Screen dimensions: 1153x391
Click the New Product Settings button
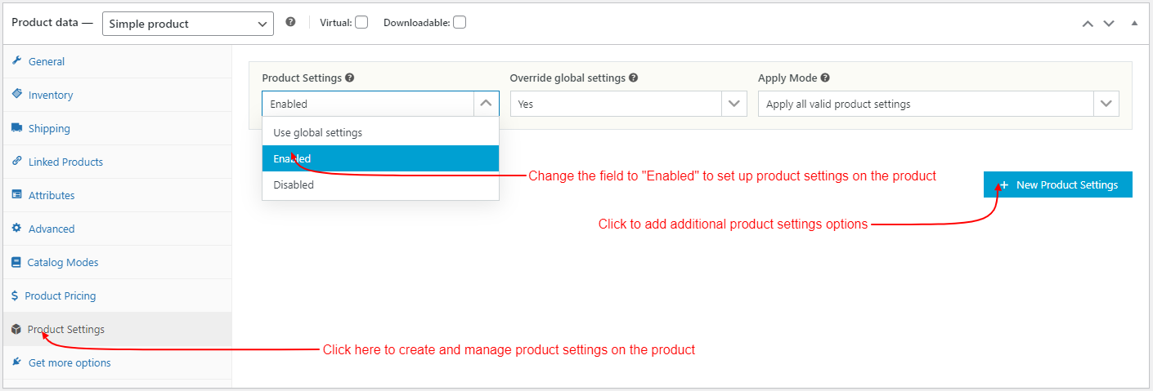click(1058, 184)
